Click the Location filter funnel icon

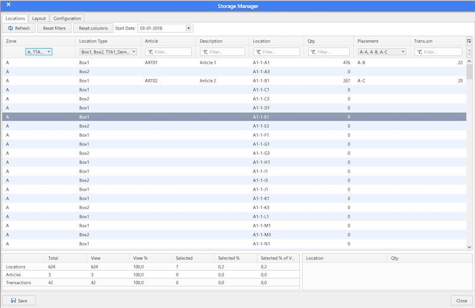(x=258, y=52)
